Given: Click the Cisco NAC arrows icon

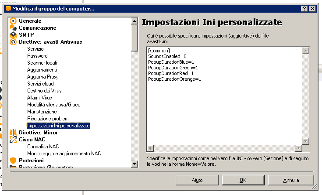Looking at the screenshot, I should pyautogui.click(x=13, y=140).
